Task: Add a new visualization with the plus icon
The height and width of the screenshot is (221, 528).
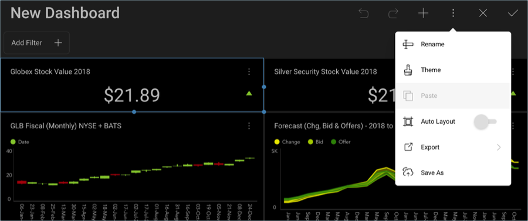Action: point(423,13)
